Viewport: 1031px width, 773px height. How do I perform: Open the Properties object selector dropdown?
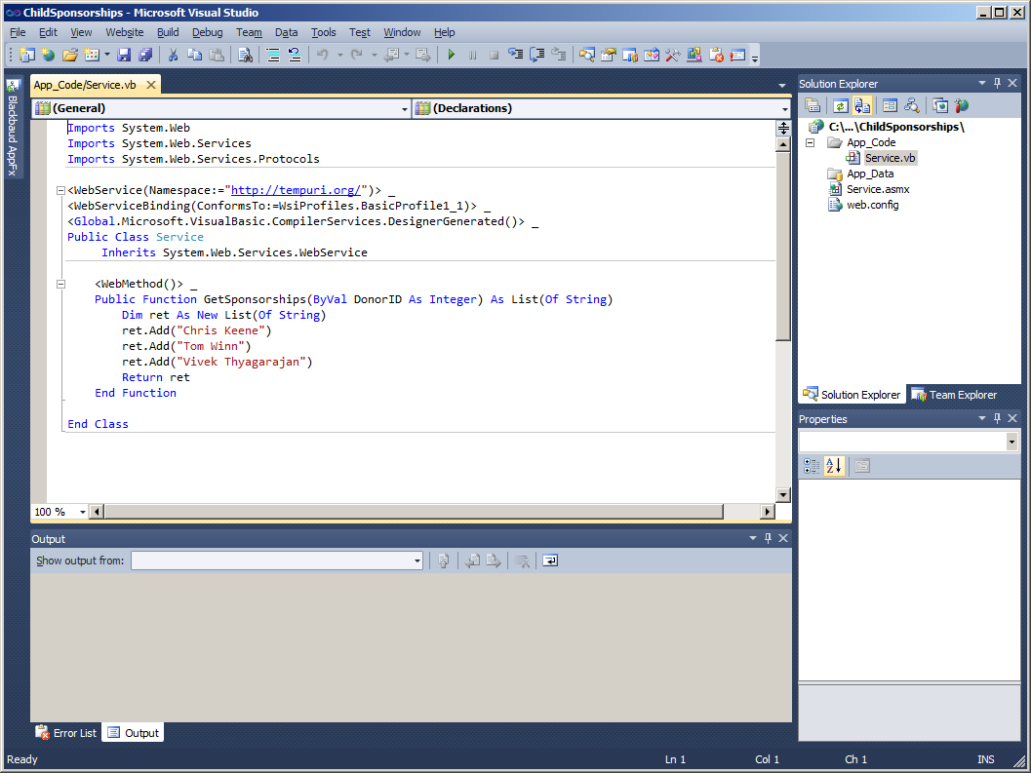tap(1011, 443)
